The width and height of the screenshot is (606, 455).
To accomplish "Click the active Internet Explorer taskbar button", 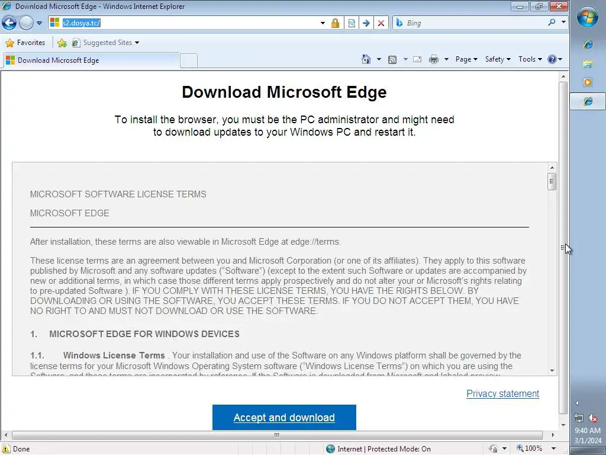I will click(x=588, y=101).
